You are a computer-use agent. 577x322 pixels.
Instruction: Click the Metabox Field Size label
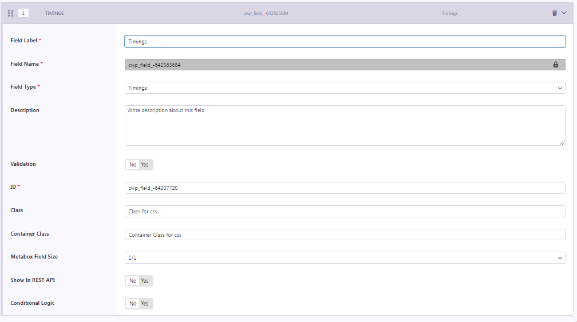pos(34,257)
